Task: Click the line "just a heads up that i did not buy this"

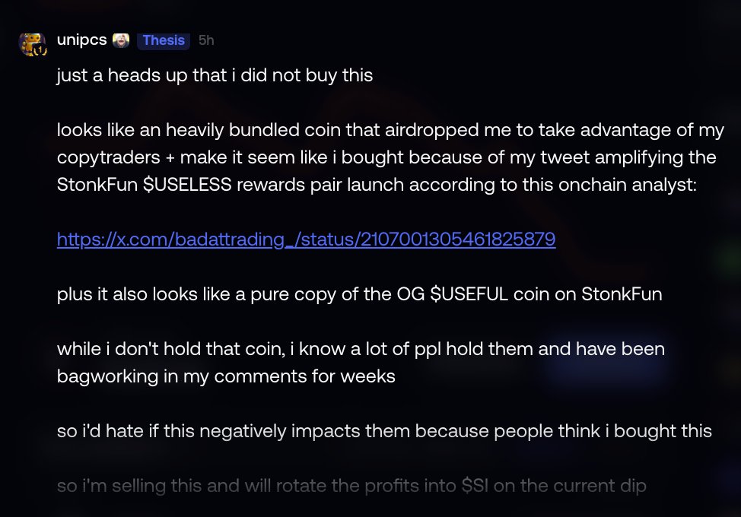Action: coord(215,75)
